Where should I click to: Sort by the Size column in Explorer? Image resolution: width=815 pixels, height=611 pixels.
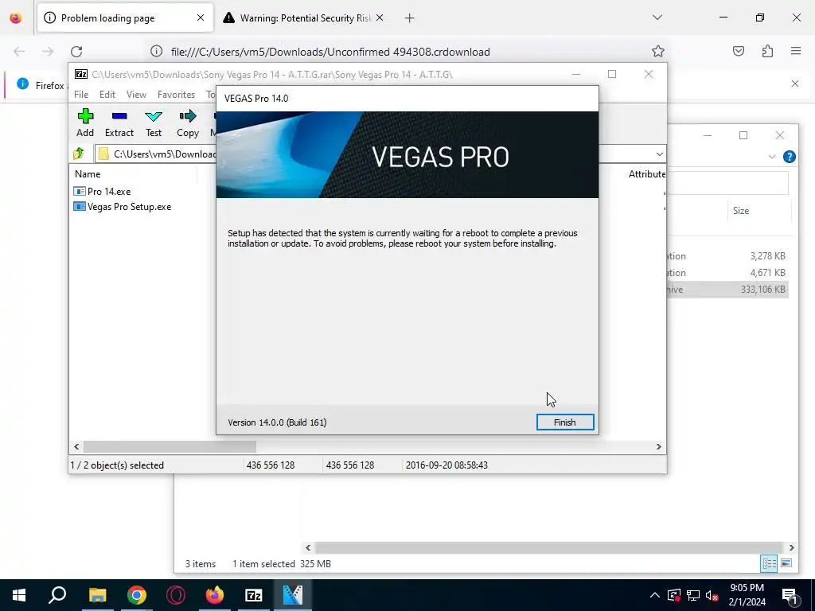(x=741, y=211)
